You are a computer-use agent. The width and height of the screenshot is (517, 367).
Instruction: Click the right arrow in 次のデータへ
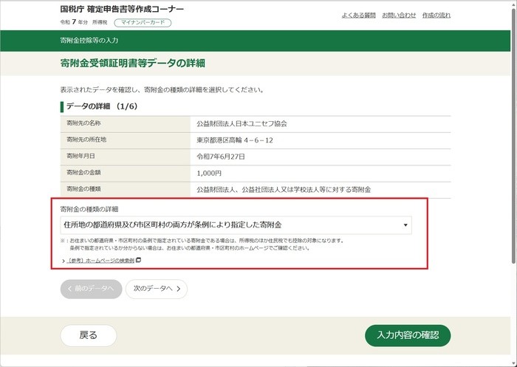click(x=178, y=288)
